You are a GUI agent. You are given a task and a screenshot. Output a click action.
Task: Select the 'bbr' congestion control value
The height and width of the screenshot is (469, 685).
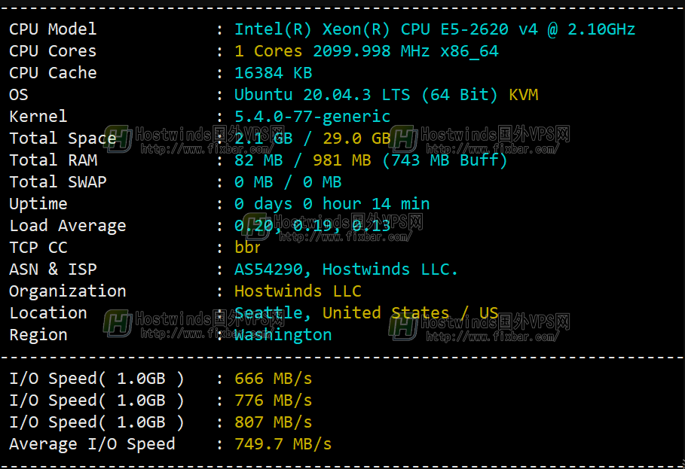click(x=248, y=248)
